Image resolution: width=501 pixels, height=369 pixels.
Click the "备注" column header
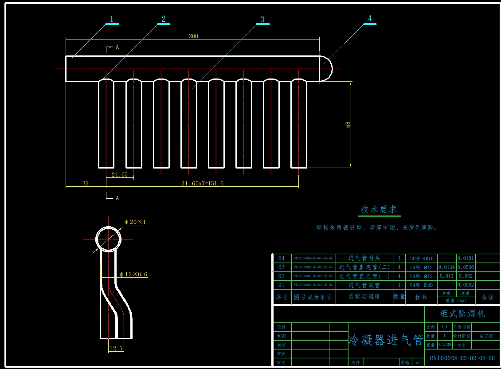(488, 297)
